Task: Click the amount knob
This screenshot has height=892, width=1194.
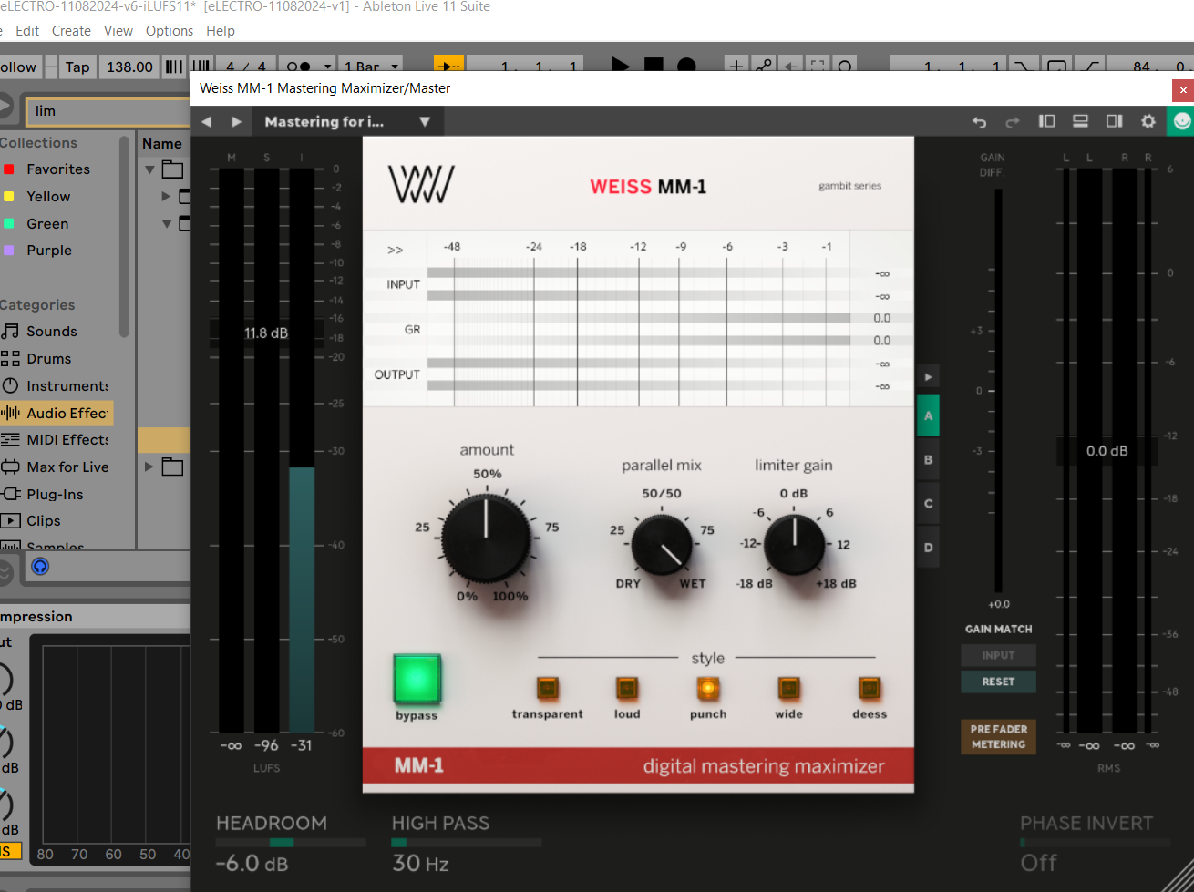Action: [x=487, y=538]
